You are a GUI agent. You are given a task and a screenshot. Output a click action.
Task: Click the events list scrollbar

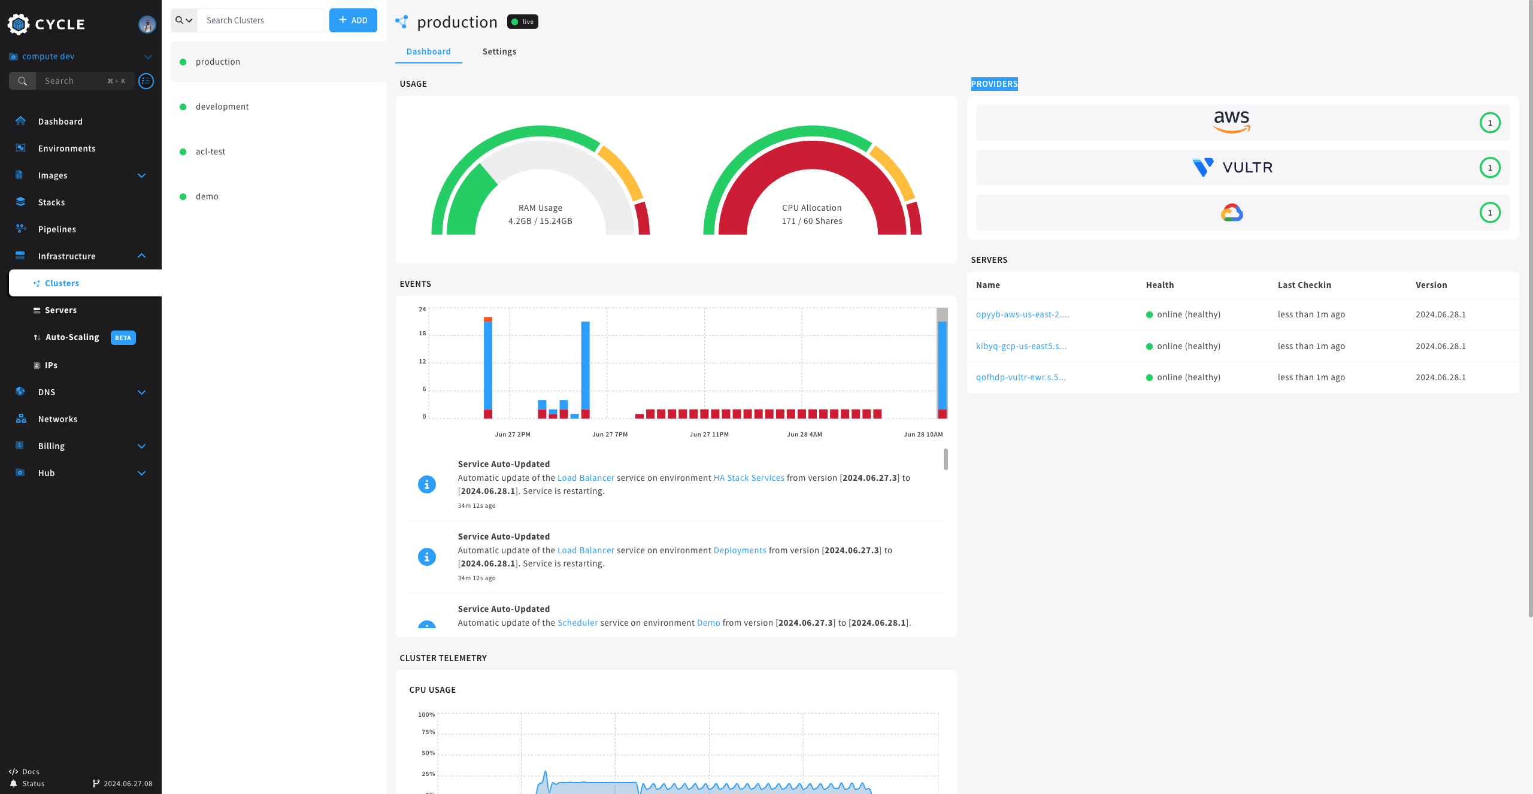[x=946, y=459]
